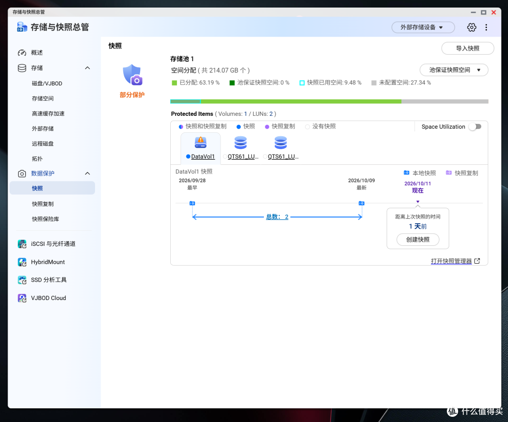
Task: Click the second QTS61_LU... LUN disk icon
Action: (280, 142)
